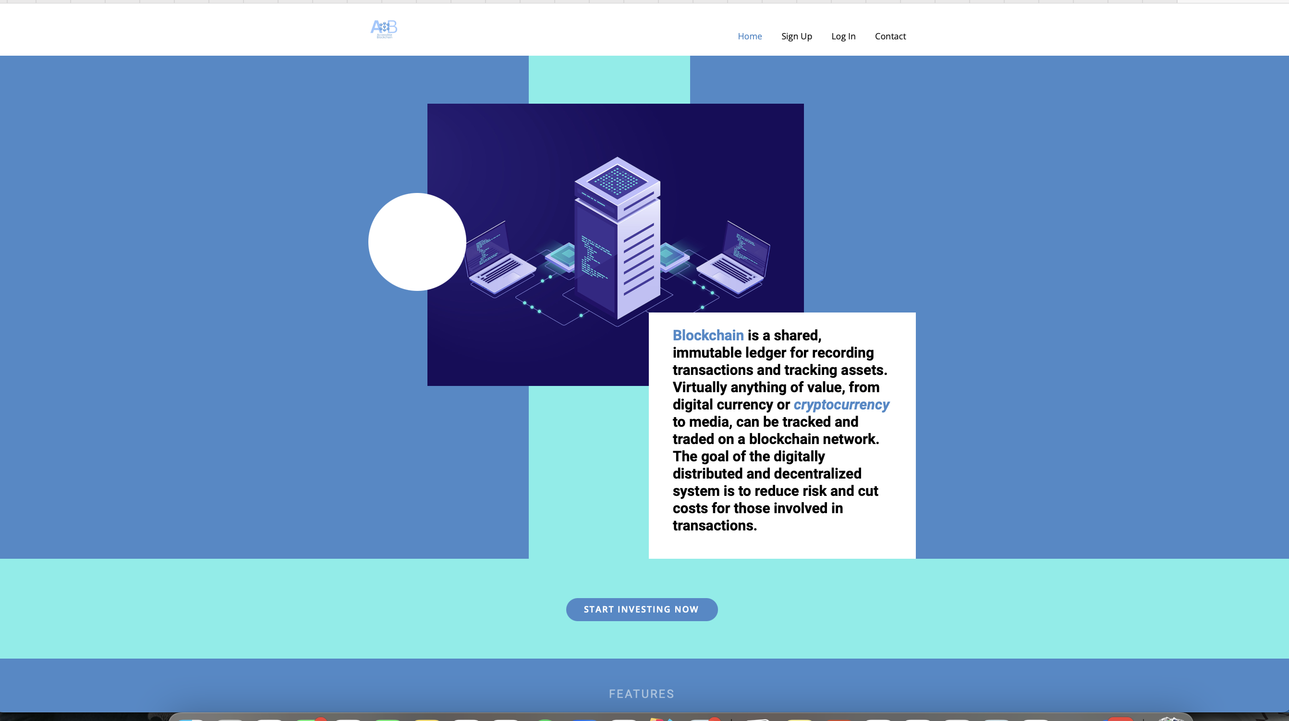Screen dimensions: 1289x721
Task: Click striped vents on server tower's side
Action: pyautogui.click(x=638, y=260)
